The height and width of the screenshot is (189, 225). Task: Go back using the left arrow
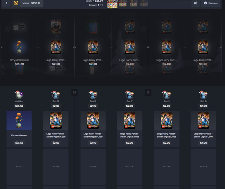(x=6, y=3)
